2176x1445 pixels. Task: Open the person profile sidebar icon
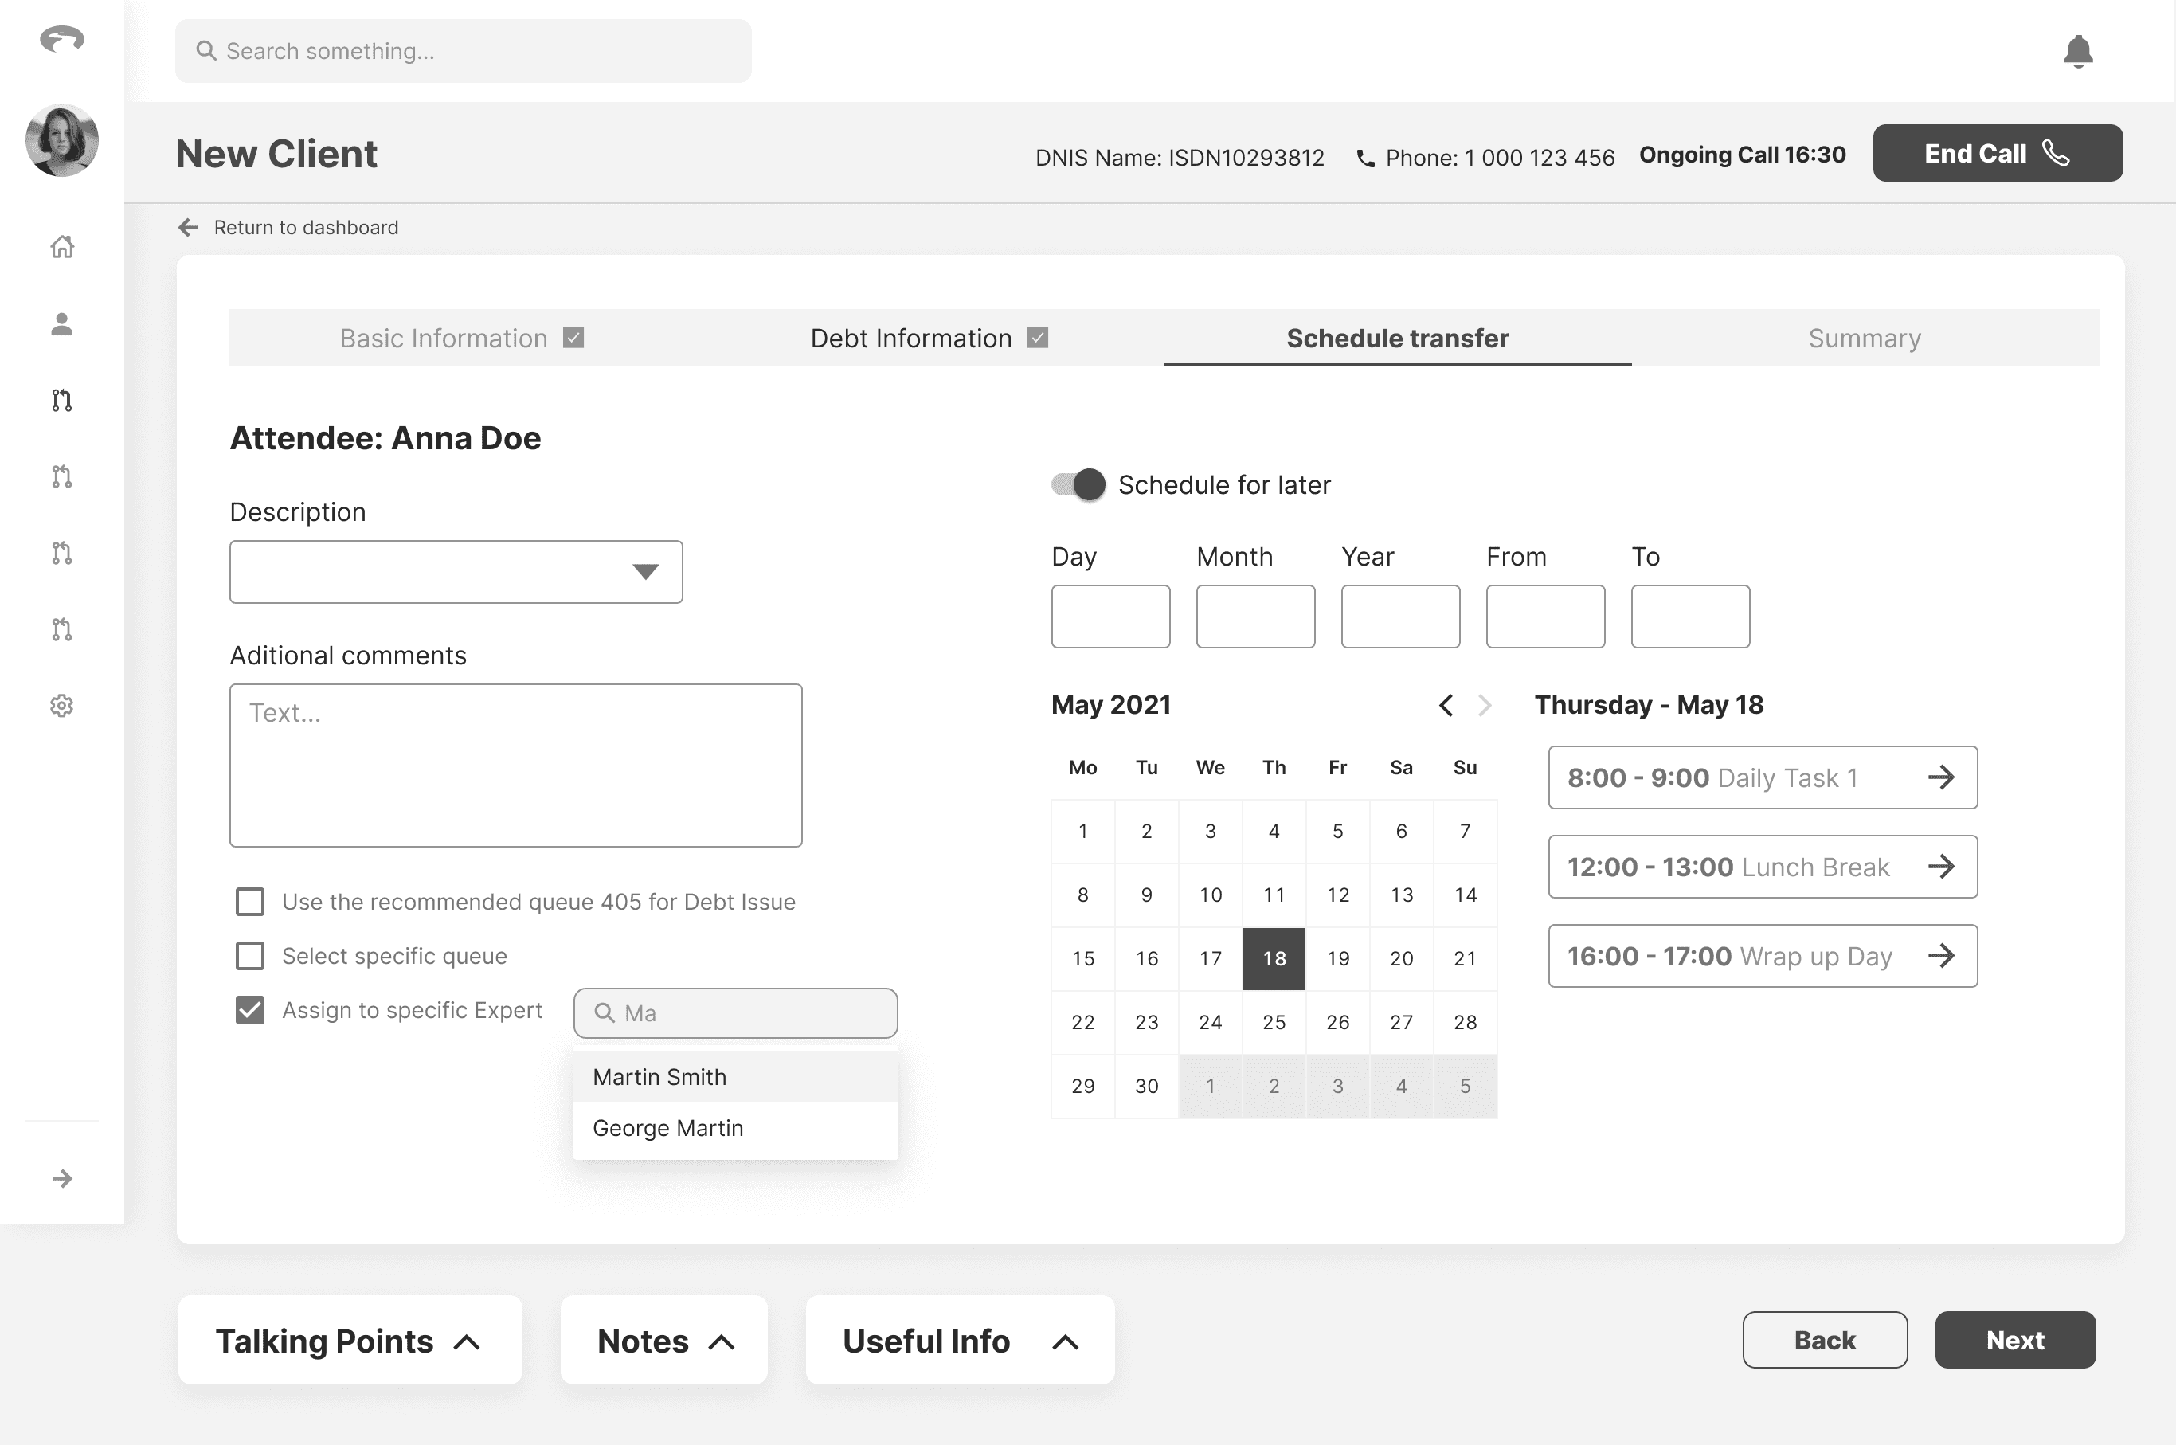point(61,323)
